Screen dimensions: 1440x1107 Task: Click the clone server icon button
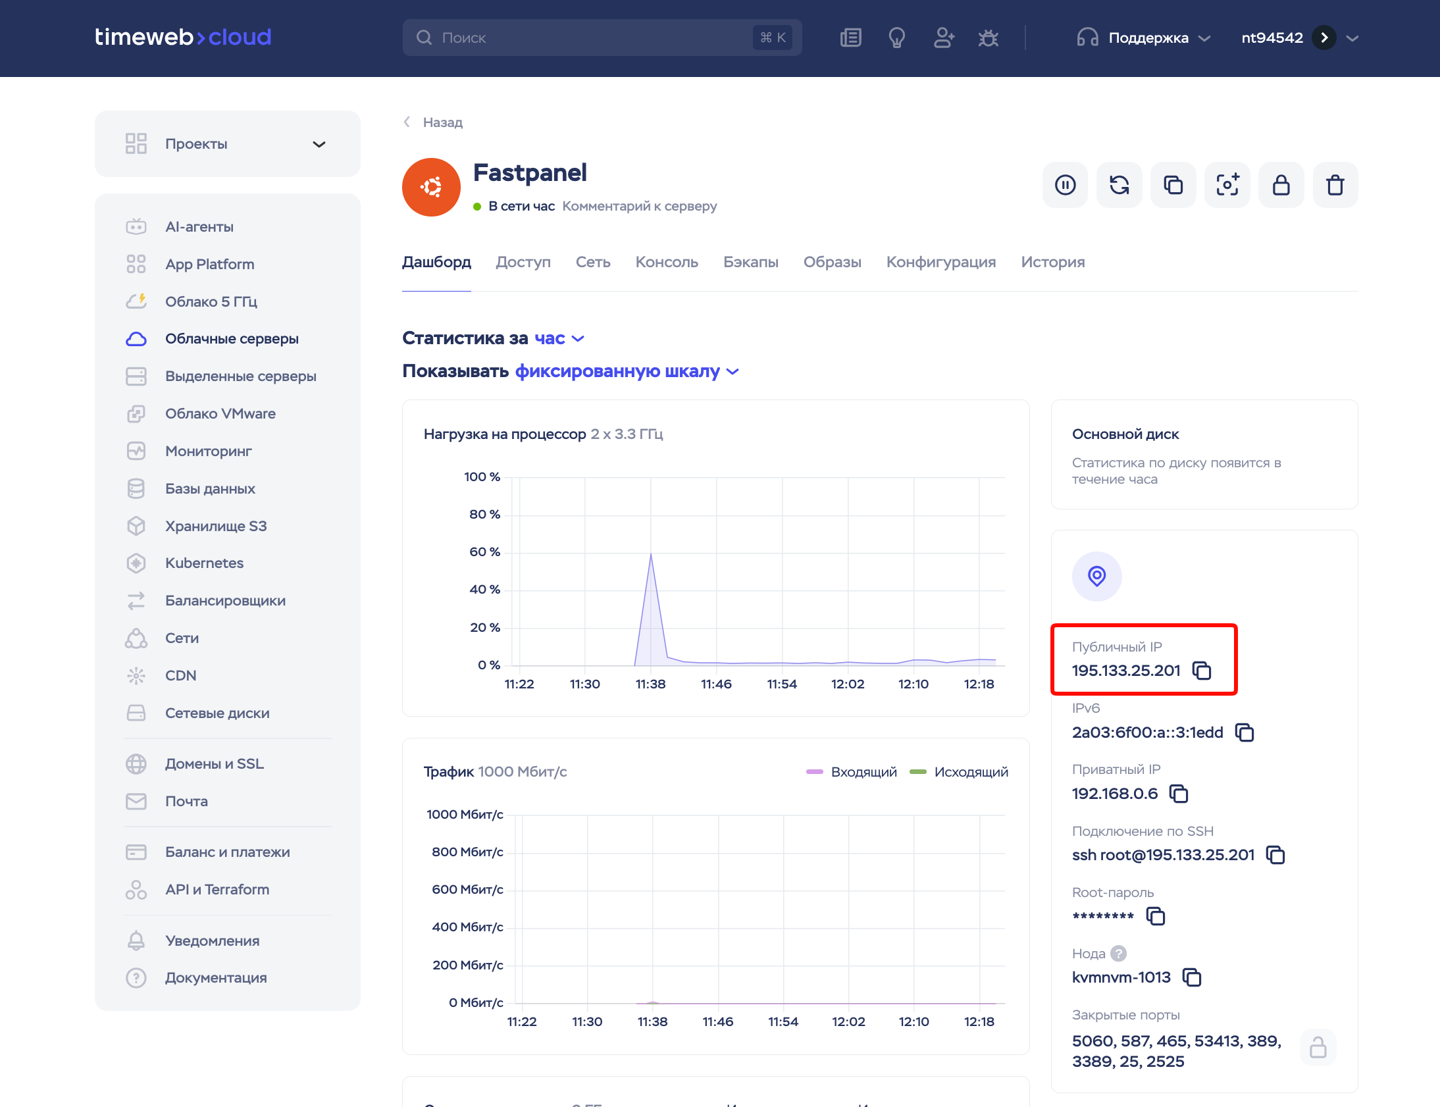click(1173, 185)
